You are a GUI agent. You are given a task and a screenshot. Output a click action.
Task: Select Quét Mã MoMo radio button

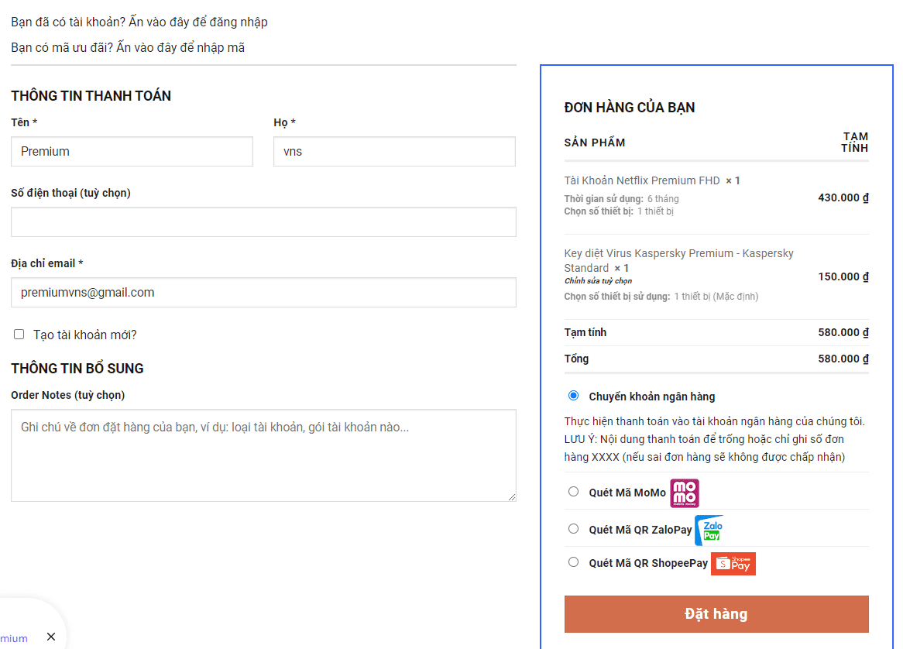pos(573,492)
